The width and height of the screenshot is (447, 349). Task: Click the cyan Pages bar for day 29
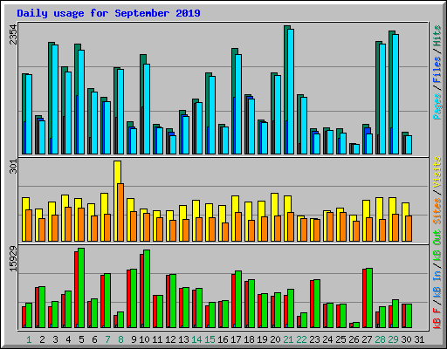tap(395, 94)
